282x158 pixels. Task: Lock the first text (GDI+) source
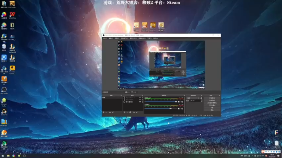(x=142, y=98)
